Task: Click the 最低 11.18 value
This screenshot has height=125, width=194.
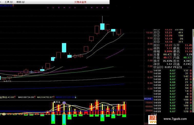Action: click(x=189, y=52)
